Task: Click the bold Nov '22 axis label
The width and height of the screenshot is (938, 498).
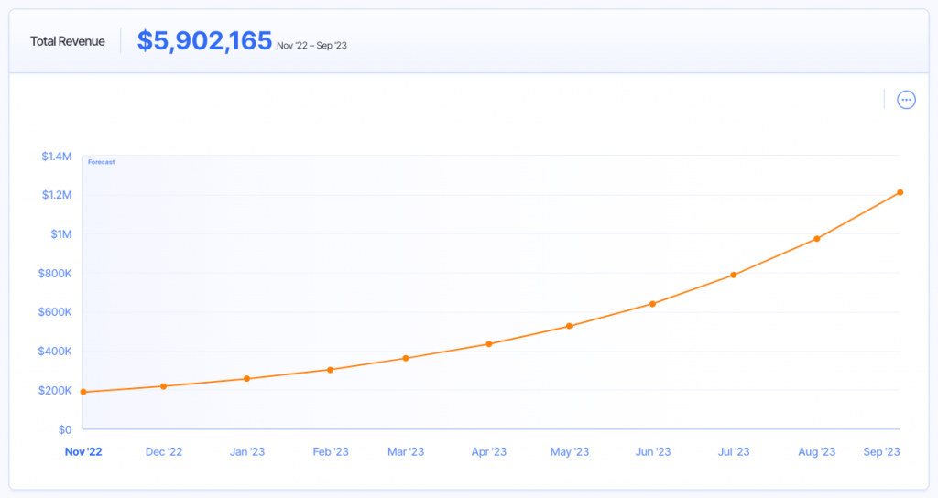Action: (83, 451)
